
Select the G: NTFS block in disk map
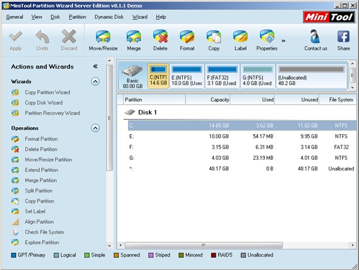[x=258, y=76]
